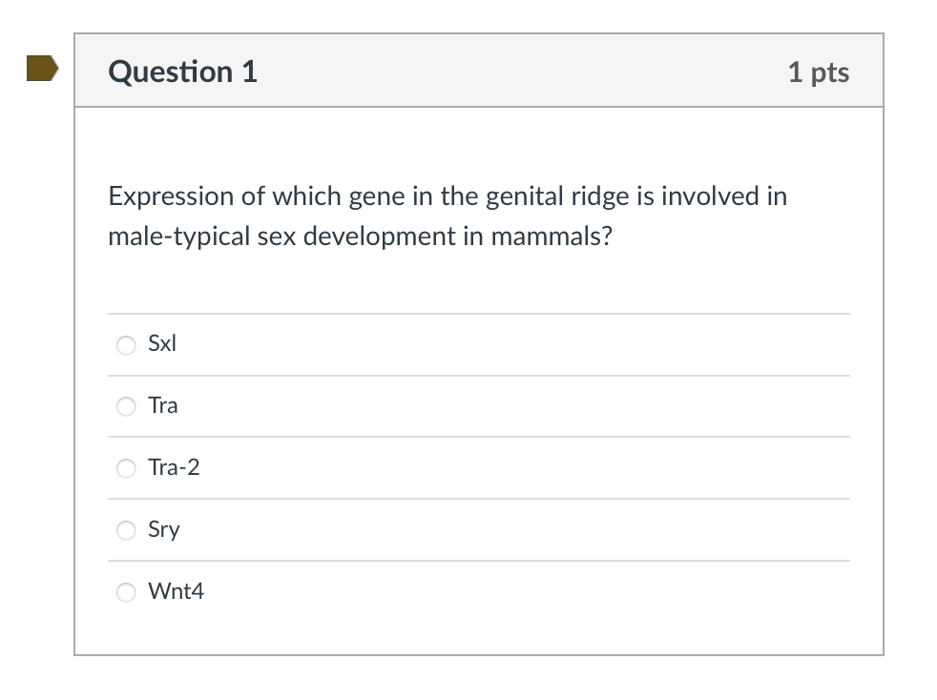
Task: Click the Tra answer label text
Action: (163, 406)
